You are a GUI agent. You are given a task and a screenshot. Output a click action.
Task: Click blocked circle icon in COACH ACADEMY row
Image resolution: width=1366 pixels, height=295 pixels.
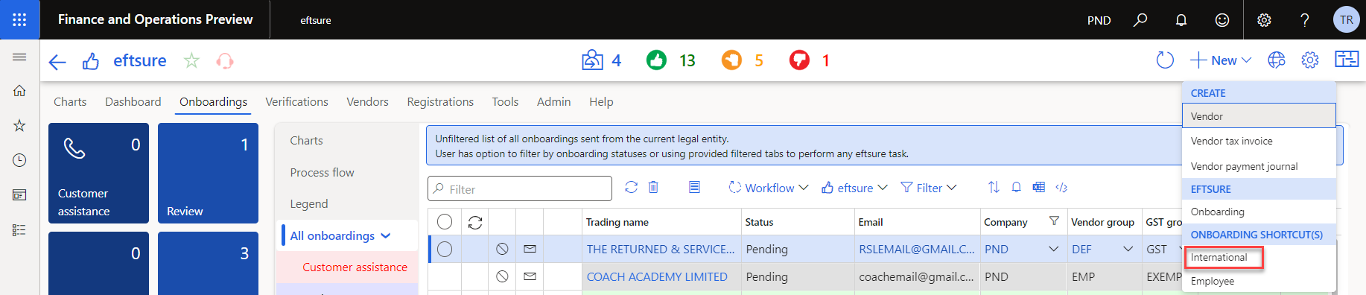pos(502,276)
